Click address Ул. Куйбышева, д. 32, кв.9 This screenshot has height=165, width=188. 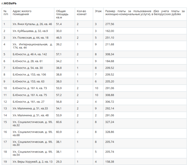[30, 31]
